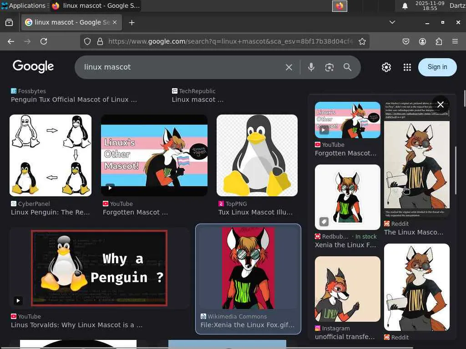Start a voice search with microphone
Image resolution: width=466 pixels, height=349 pixels.
pyautogui.click(x=311, y=67)
